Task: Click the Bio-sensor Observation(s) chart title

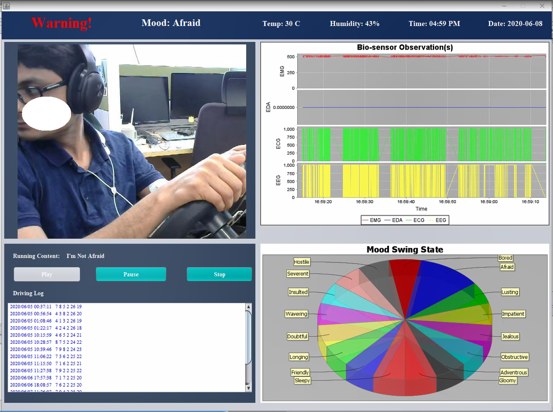Action: pyautogui.click(x=405, y=47)
